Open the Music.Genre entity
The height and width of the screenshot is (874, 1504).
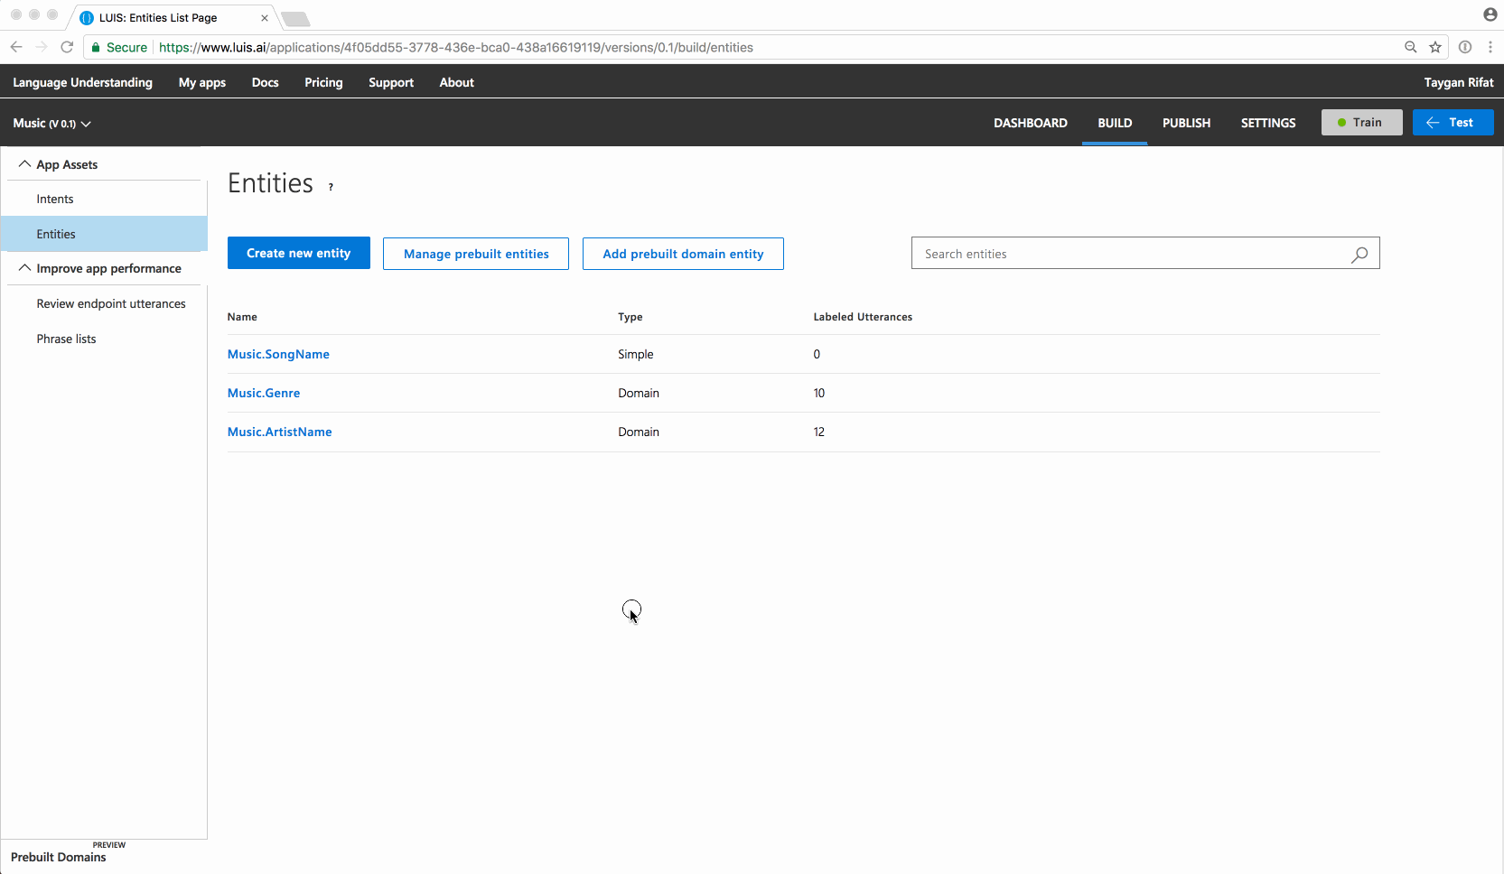(264, 393)
